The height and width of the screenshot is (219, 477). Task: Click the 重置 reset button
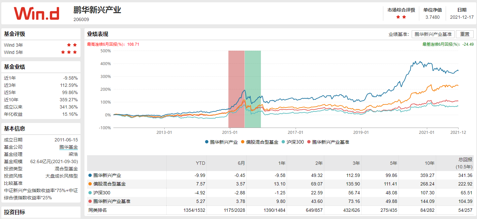pyautogui.click(x=465, y=34)
